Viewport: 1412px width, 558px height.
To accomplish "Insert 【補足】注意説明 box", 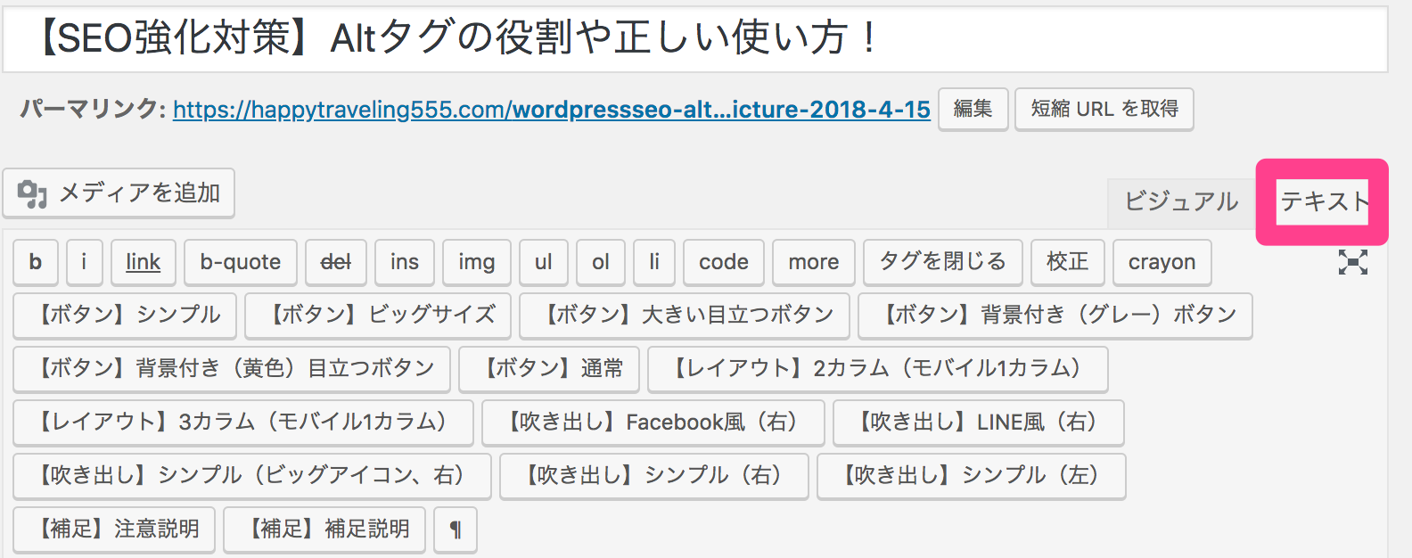I will click(x=114, y=529).
